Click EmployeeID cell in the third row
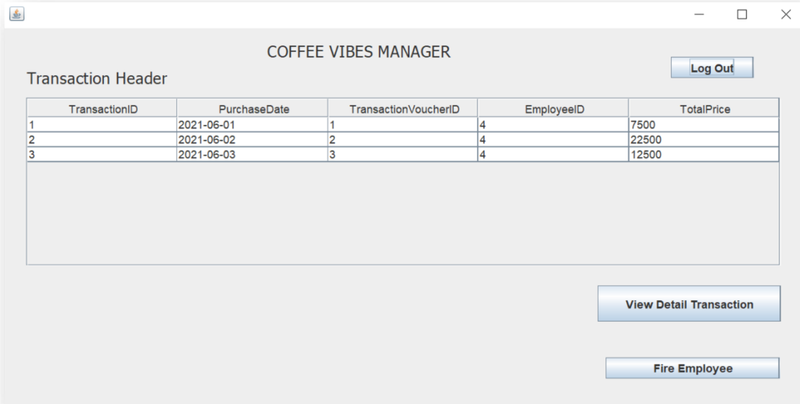Viewport: 800px width, 404px height. point(553,155)
